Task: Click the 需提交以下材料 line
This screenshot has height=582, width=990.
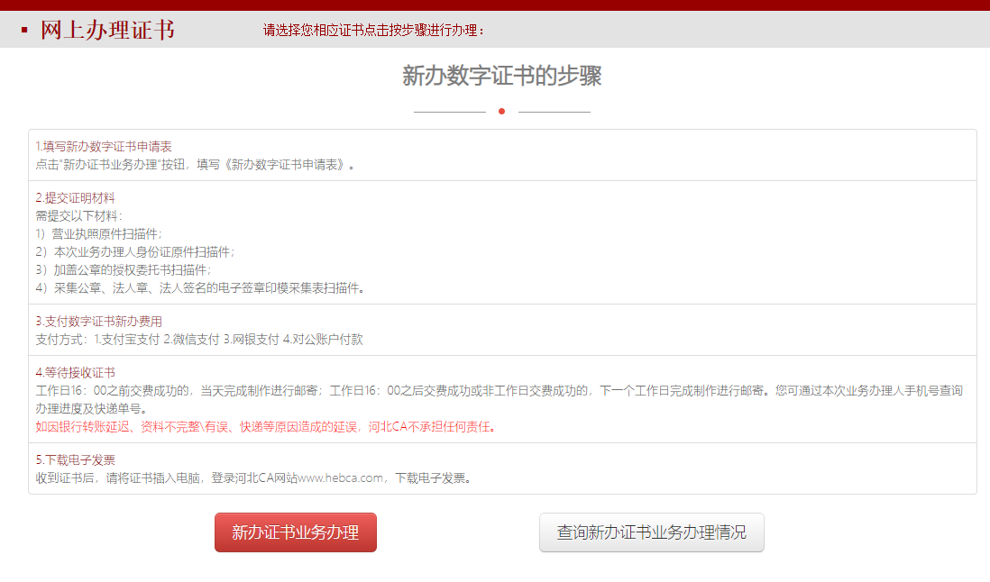Action: (78, 215)
